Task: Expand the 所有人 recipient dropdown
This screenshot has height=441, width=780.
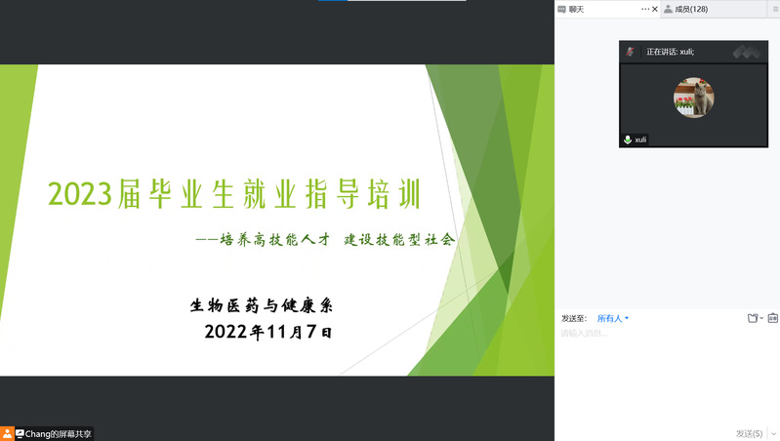Action: (613, 318)
